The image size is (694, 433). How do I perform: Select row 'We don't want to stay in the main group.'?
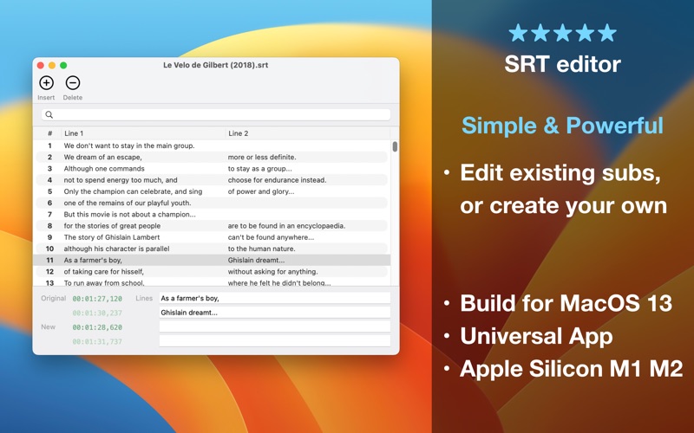pos(212,145)
